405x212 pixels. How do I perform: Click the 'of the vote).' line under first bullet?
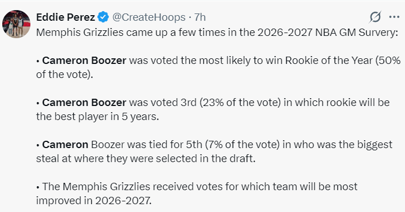point(65,75)
